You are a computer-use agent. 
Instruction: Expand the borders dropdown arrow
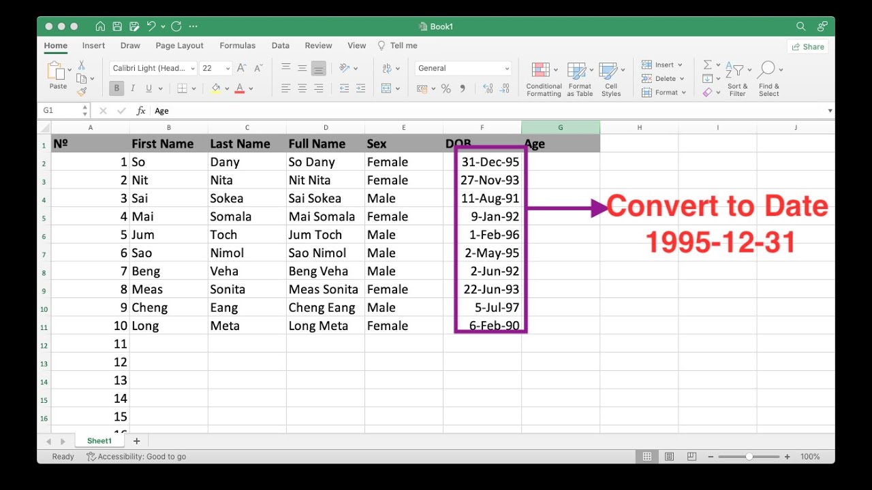193,88
